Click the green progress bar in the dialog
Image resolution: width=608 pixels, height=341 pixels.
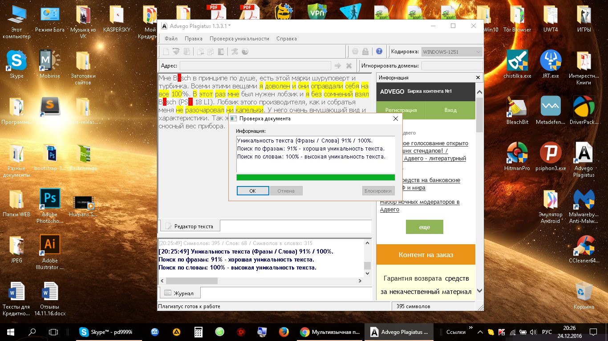[316, 177]
